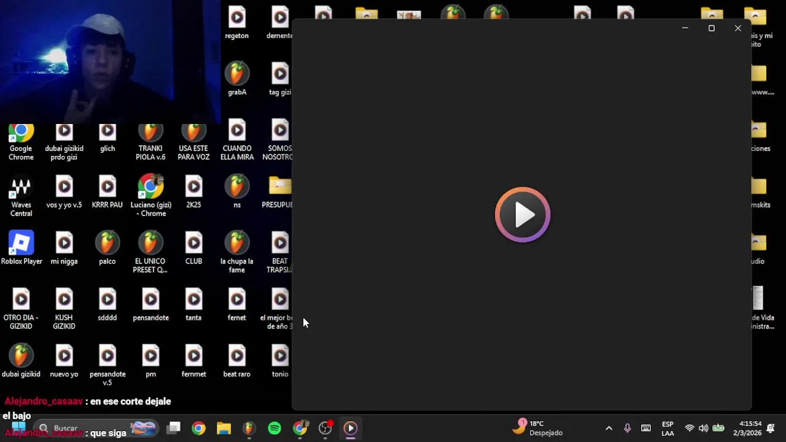The width and height of the screenshot is (786, 442).
Task: Select the KUSH GIZIKID media file
Action: click(x=64, y=309)
